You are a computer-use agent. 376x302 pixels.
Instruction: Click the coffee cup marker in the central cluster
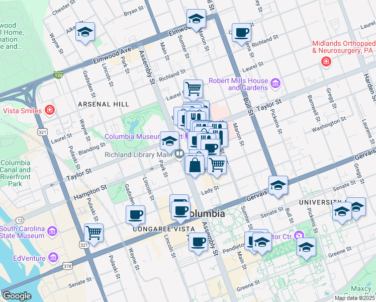point(210,148)
